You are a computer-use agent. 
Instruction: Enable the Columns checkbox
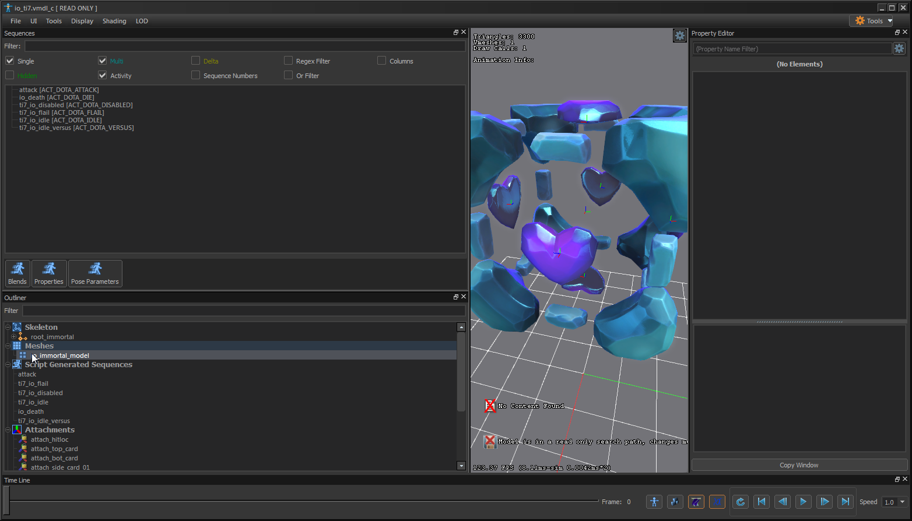coord(381,61)
